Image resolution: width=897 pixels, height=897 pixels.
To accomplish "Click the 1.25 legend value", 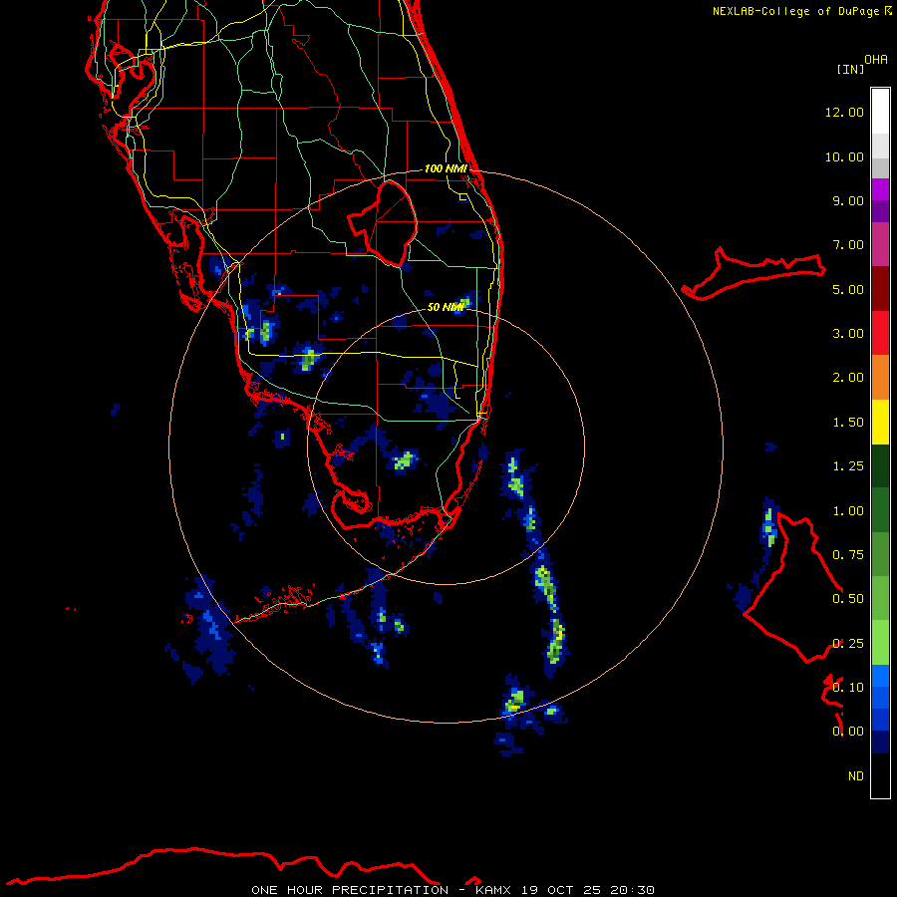I will 848,466.
